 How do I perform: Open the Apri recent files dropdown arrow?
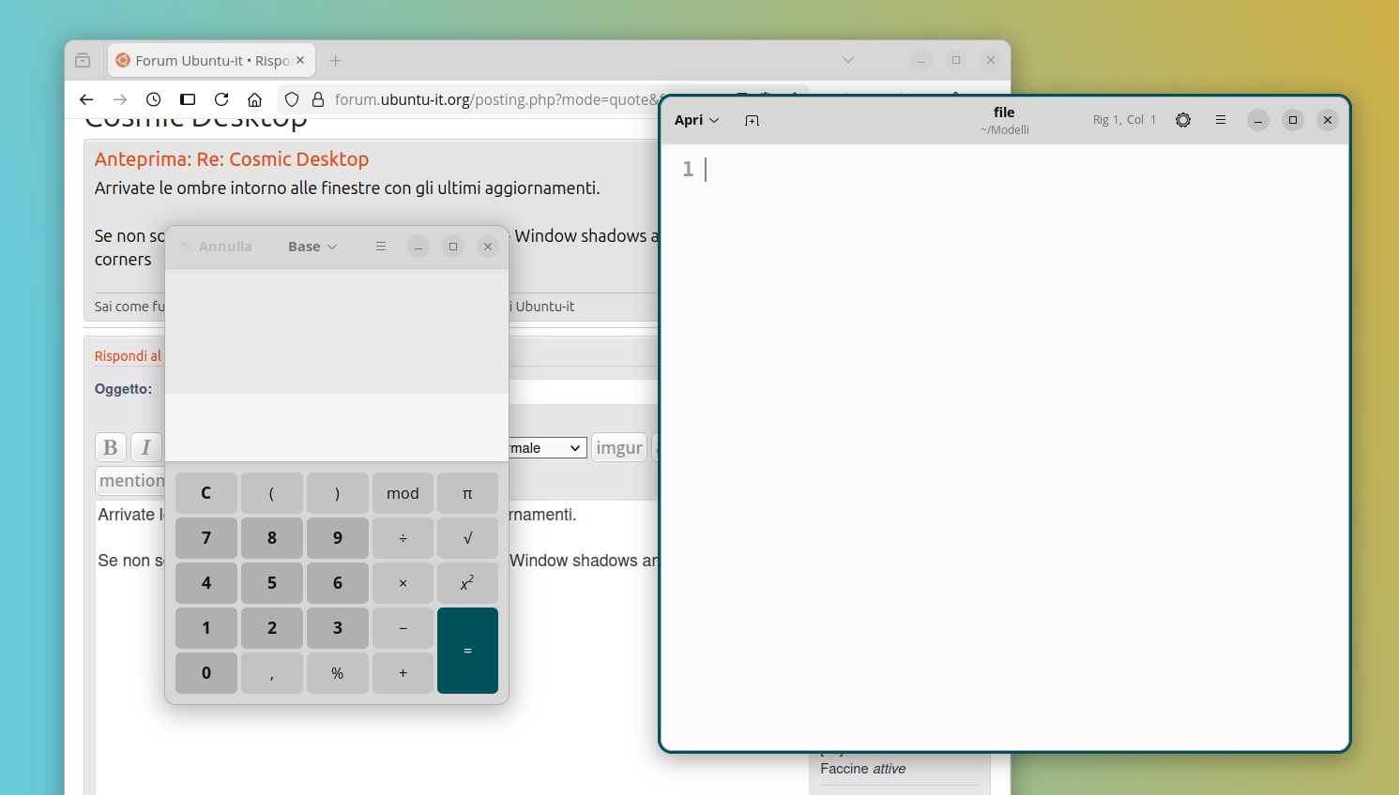click(x=714, y=120)
